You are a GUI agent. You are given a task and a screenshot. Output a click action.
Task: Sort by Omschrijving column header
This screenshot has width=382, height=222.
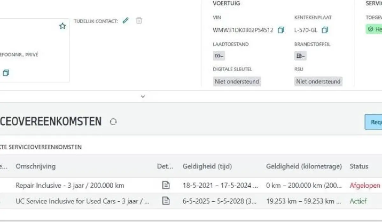35,166
